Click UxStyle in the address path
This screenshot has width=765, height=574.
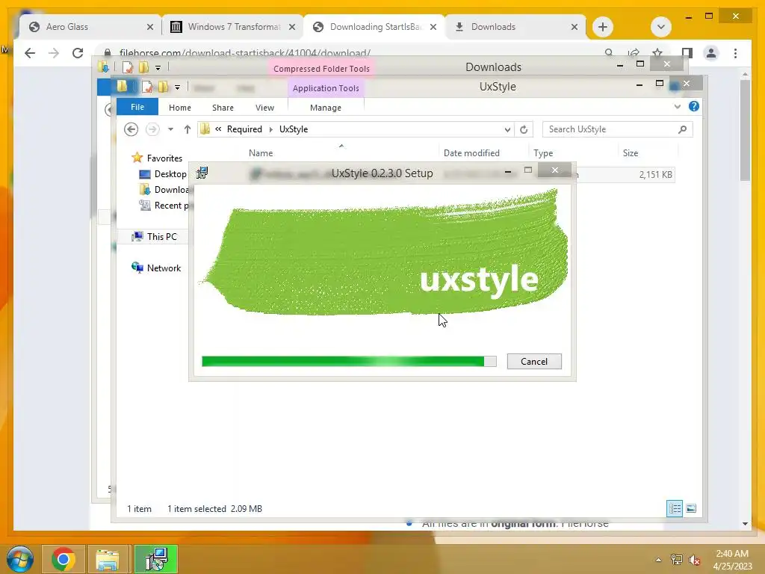[x=293, y=129]
